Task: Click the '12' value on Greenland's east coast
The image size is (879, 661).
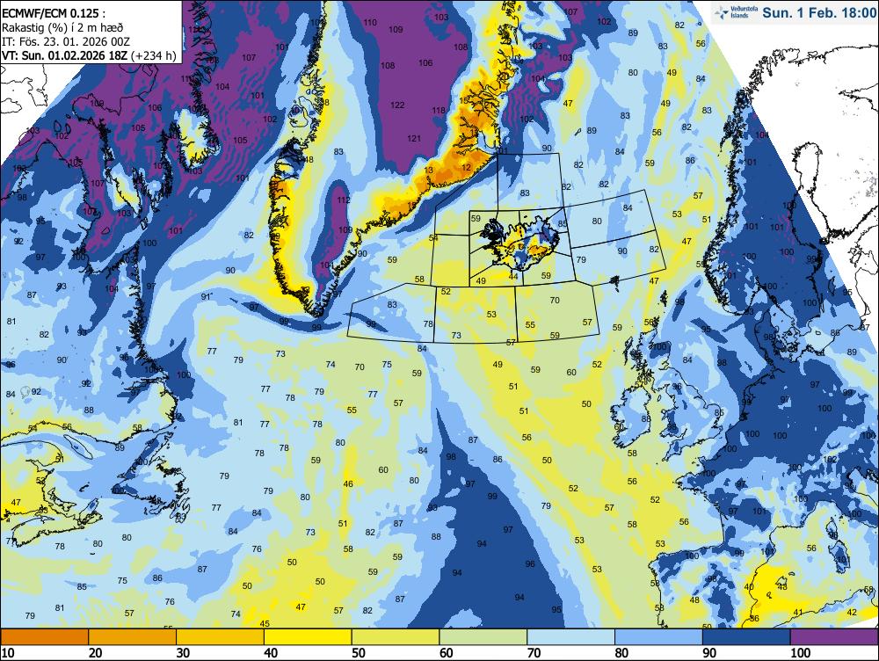Action: click(467, 167)
